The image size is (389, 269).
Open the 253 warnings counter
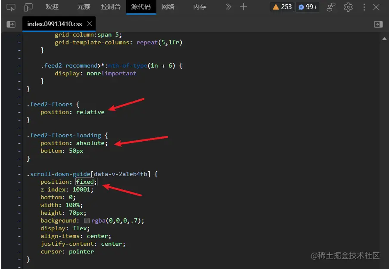(x=282, y=7)
